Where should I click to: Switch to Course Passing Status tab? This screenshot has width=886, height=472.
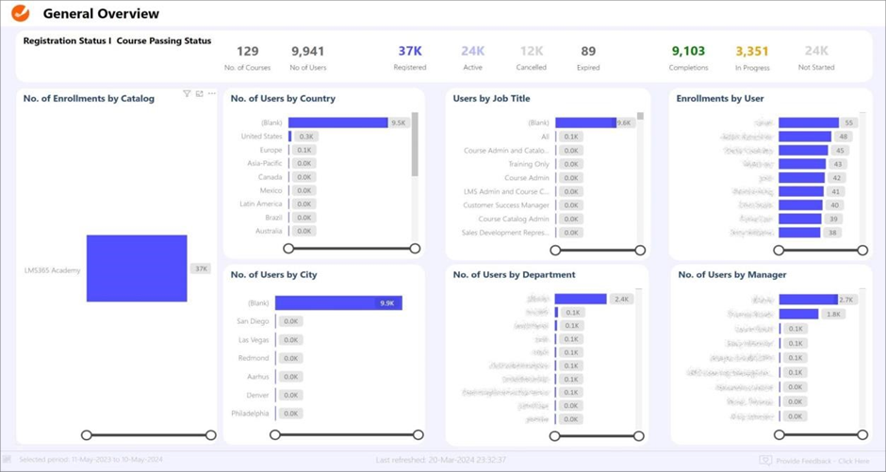[x=164, y=41]
